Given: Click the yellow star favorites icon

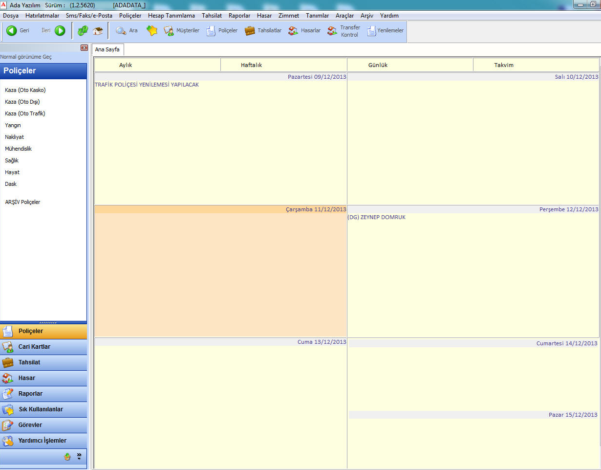Looking at the screenshot, I should pos(152,31).
